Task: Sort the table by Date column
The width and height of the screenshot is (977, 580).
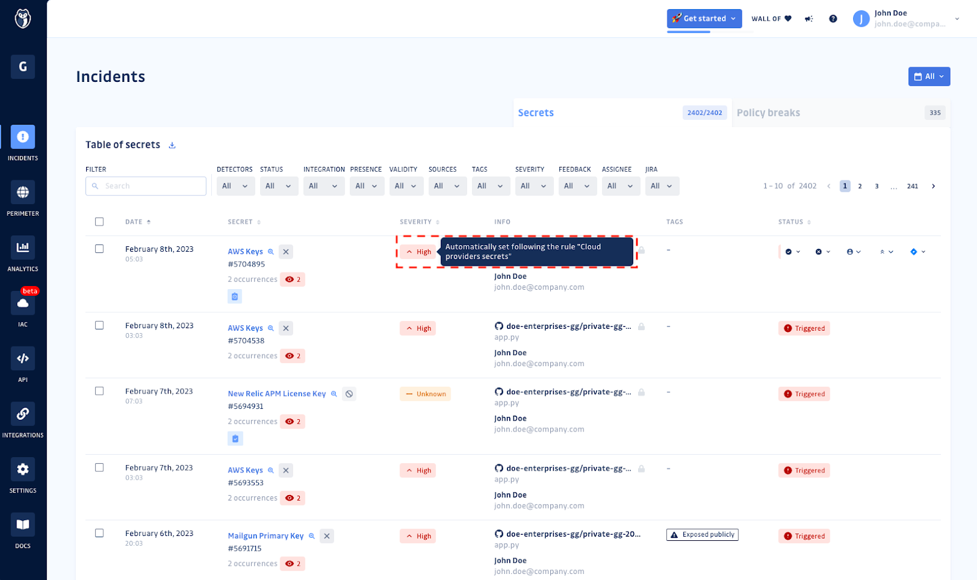Action: [138, 222]
